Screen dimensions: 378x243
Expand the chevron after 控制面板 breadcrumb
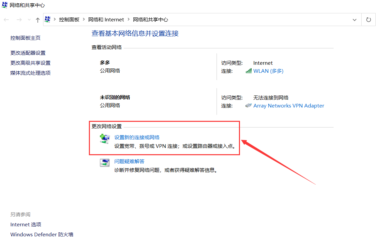click(x=84, y=20)
